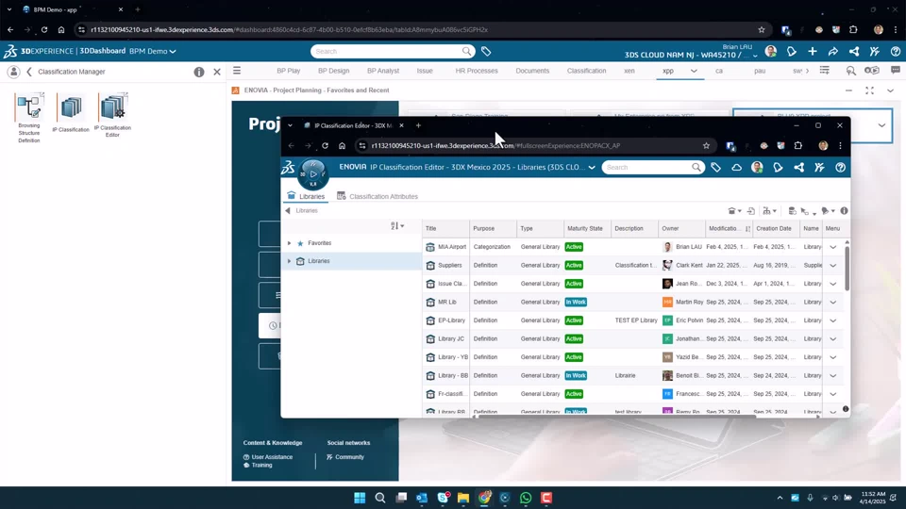Click the libraries table vertical scrollbar
Image resolution: width=906 pixels, height=509 pixels.
click(x=847, y=268)
